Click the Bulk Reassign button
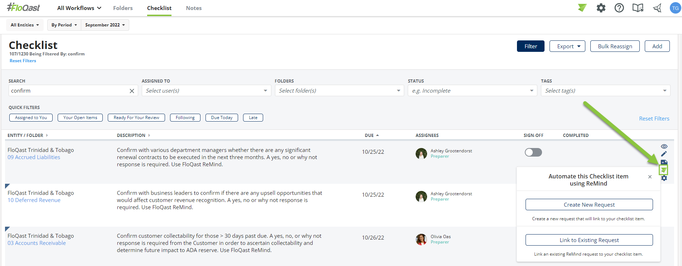The image size is (682, 266). tap(615, 46)
